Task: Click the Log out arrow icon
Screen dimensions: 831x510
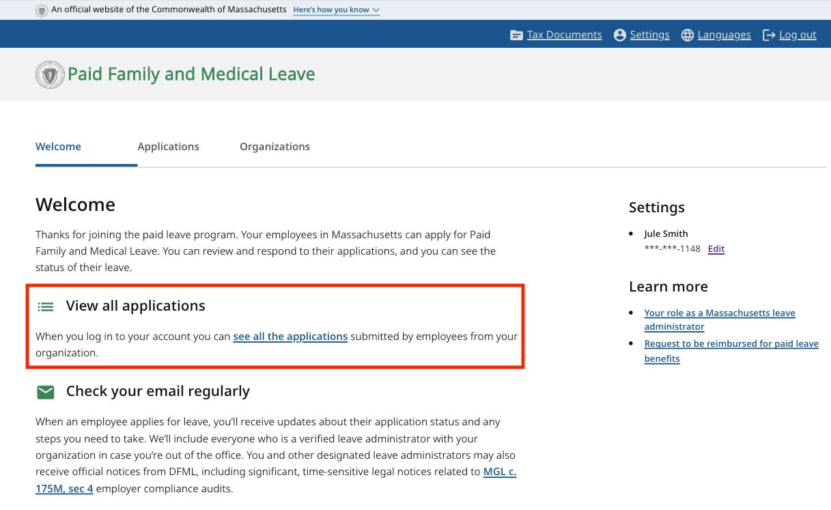Action: tap(769, 36)
